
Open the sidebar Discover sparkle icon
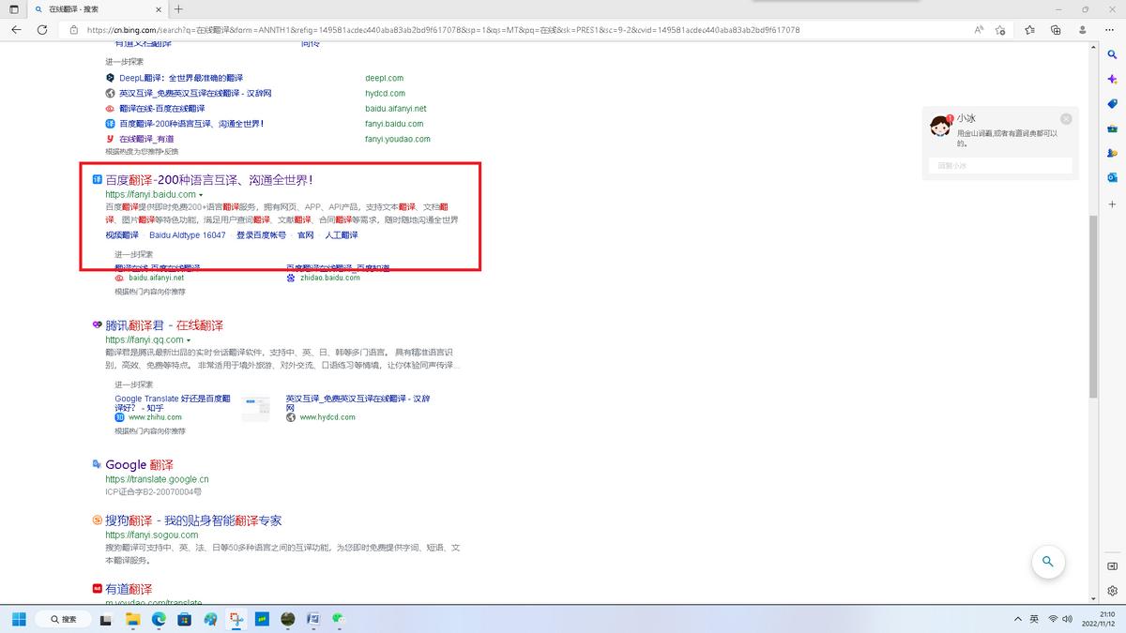pos(1112,80)
